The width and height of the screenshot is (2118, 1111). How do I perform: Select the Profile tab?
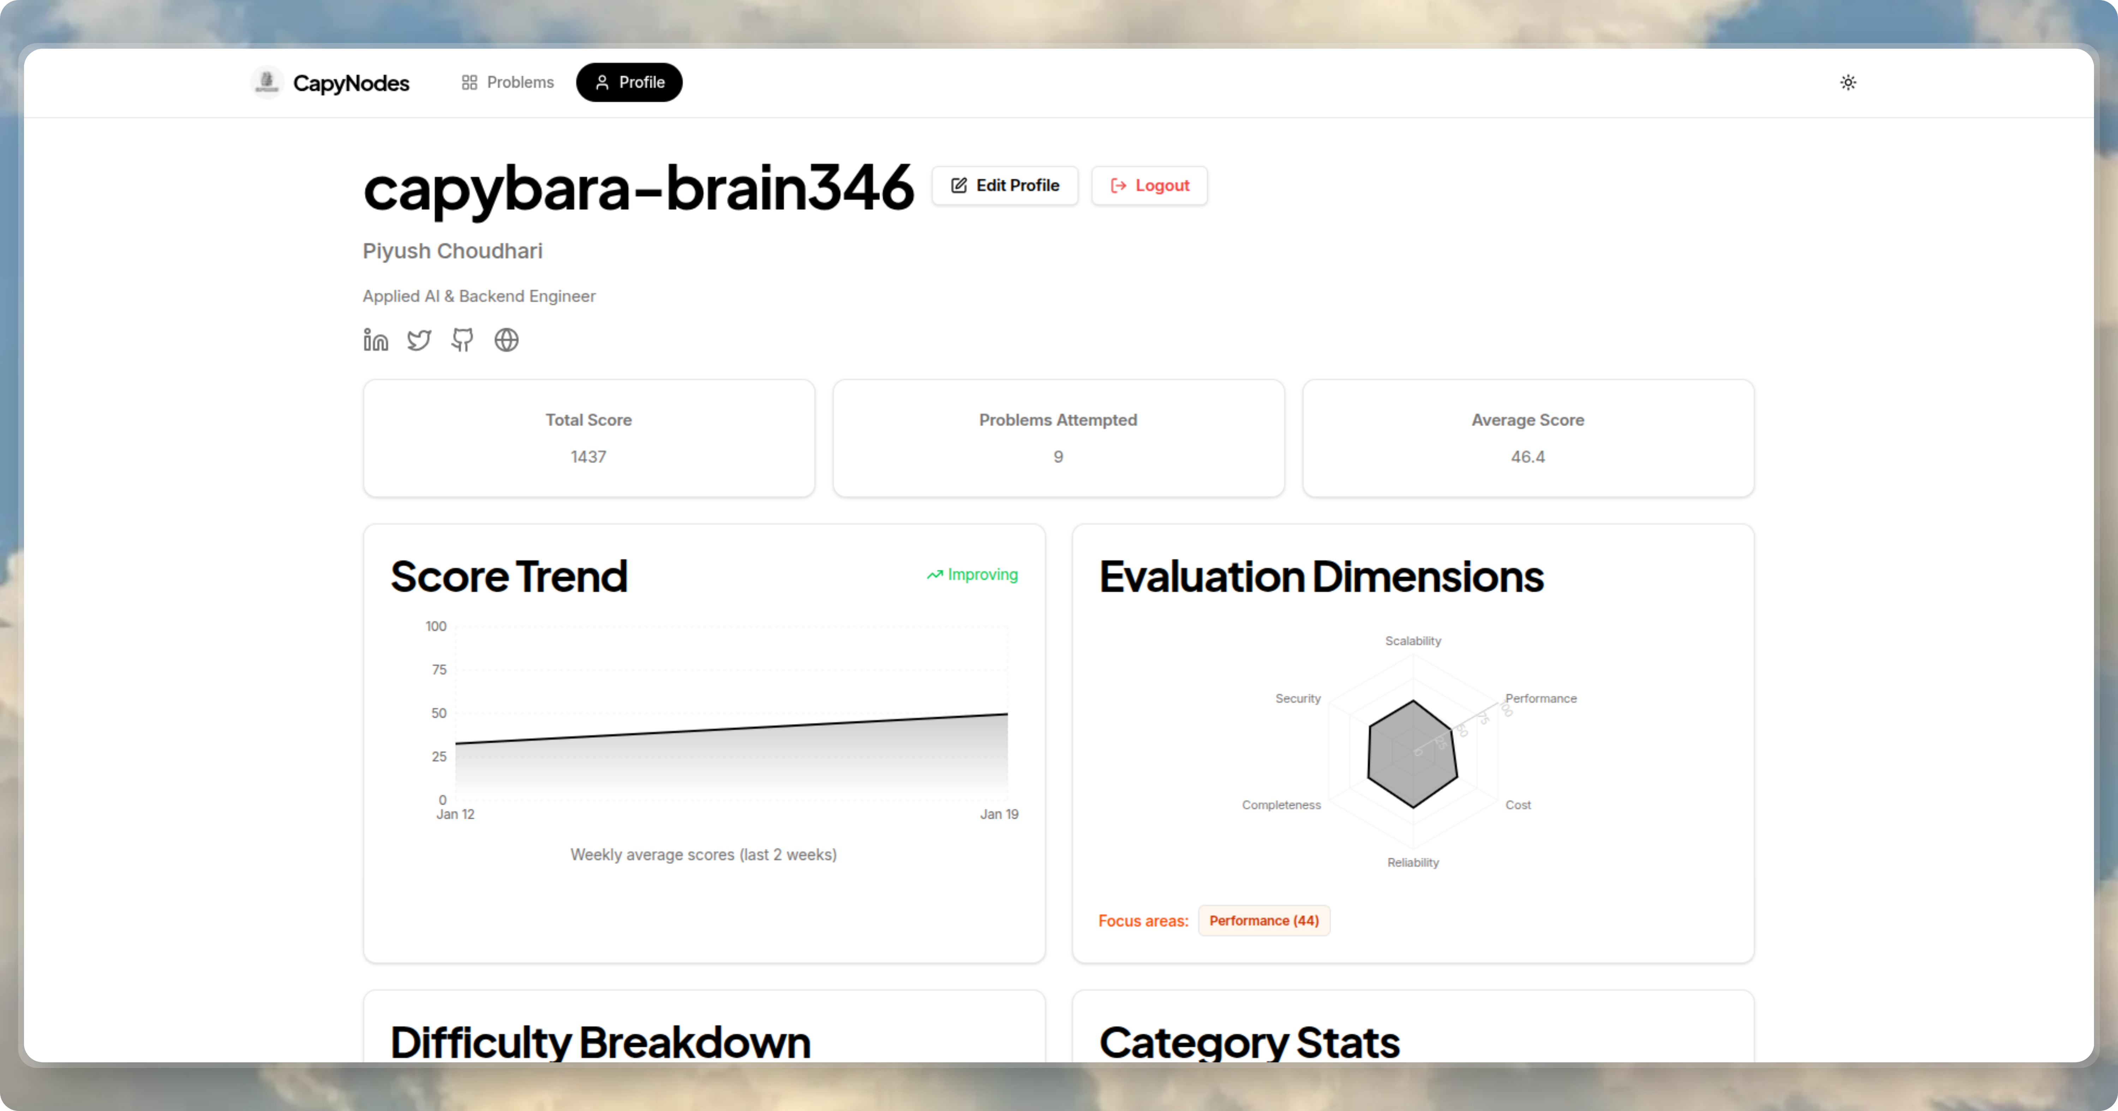pyautogui.click(x=629, y=82)
